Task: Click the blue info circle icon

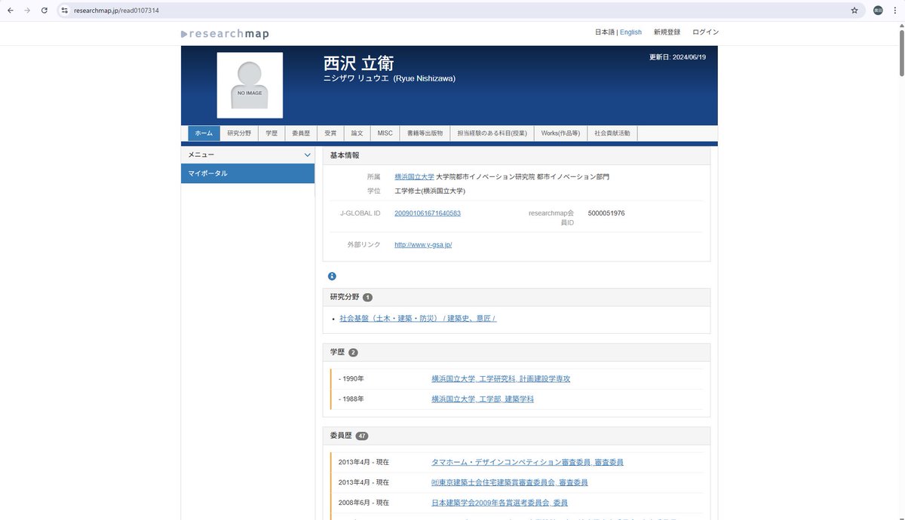Action: point(332,276)
